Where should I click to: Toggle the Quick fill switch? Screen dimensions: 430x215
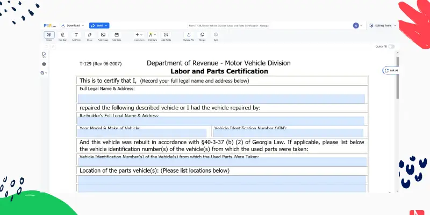pyautogui.click(x=391, y=47)
